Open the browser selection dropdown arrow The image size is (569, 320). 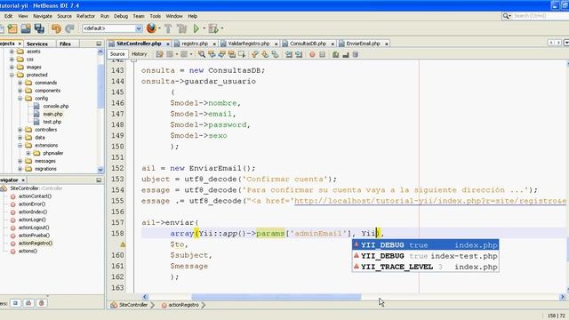[x=159, y=28]
